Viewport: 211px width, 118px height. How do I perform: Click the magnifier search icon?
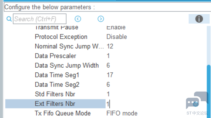9,19
